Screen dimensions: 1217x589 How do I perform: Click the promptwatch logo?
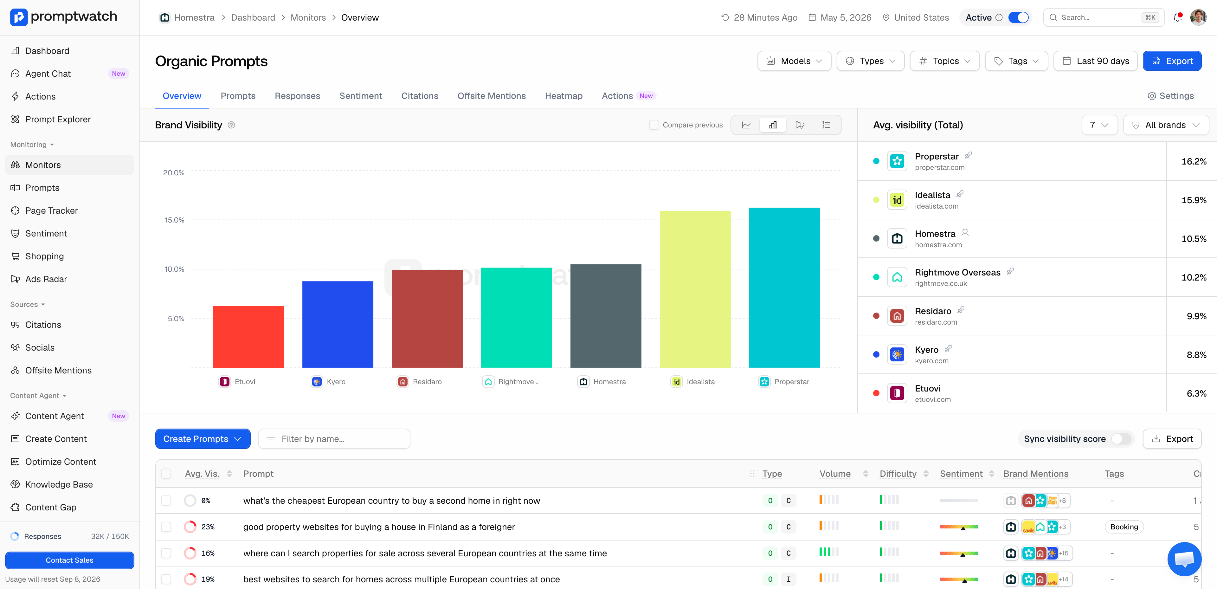(x=64, y=17)
